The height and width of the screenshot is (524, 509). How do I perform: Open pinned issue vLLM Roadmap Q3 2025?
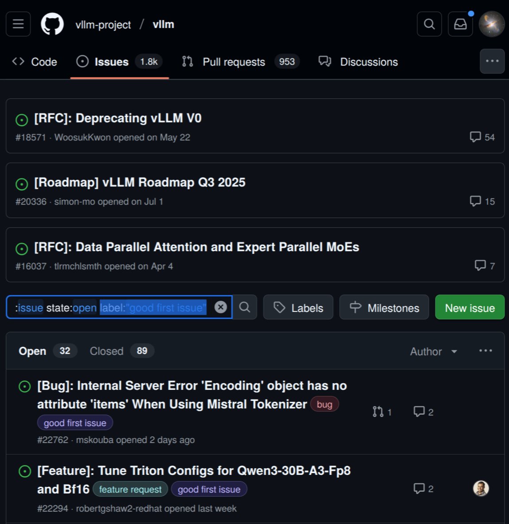140,182
